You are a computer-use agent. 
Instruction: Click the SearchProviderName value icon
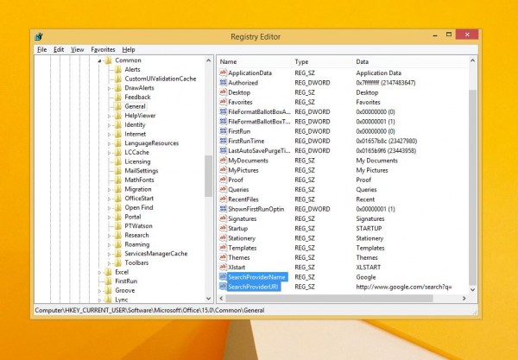(x=223, y=277)
